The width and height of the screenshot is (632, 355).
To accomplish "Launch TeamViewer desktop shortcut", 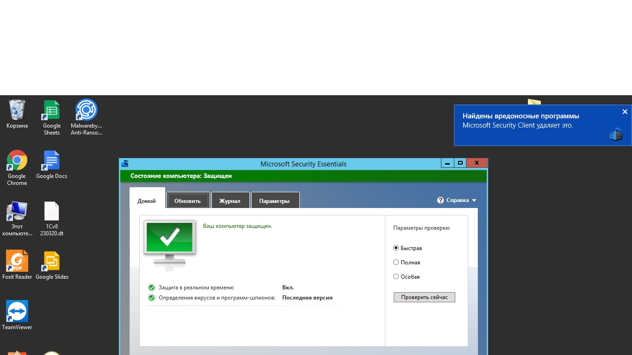I will pyautogui.click(x=17, y=315).
